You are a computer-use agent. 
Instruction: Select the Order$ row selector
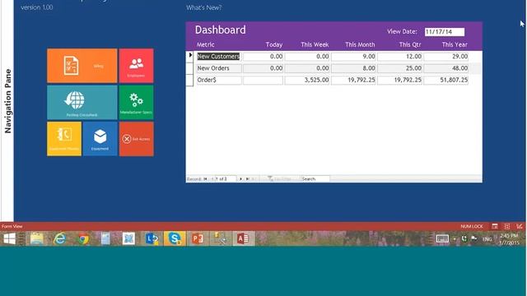coord(190,80)
